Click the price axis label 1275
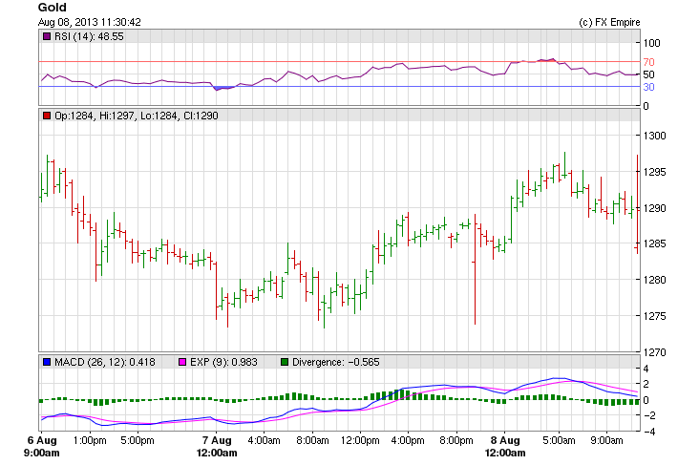The image size is (678, 465). coord(655,316)
